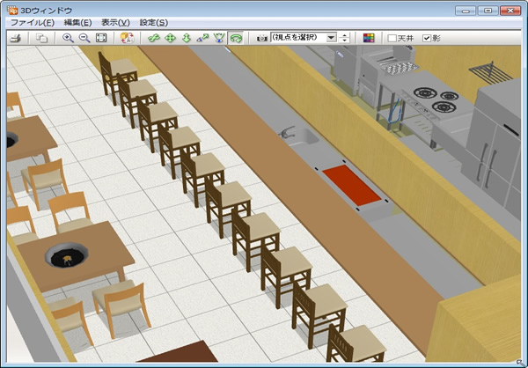Click the stepper arrows beside viewpoint dropdown
This screenshot has height=368, width=528.
tap(345, 38)
